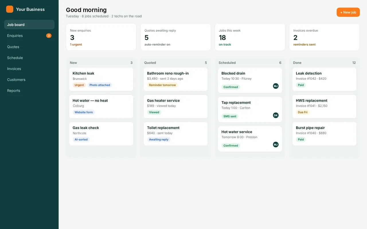
Task: Click the Confirmed tag on Hot water service
Action: (x=231, y=145)
